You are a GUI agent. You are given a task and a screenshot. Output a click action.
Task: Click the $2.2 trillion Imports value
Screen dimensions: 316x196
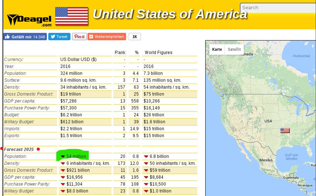(71, 128)
